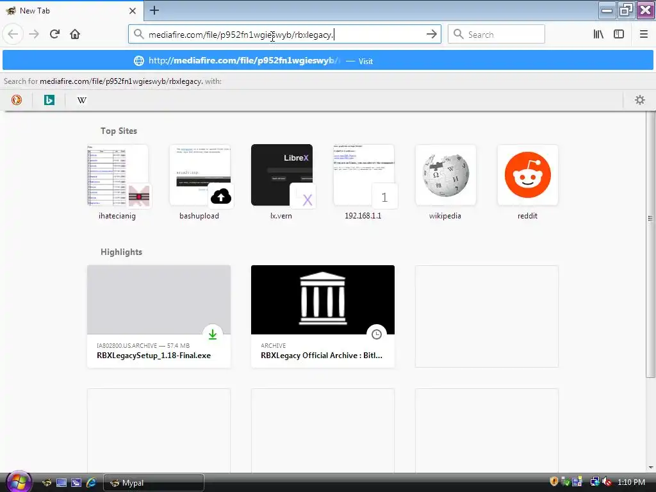Click the green download icon on highlight
This screenshot has width=656, height=492.
pyautogui.click(x=213, y=334)
